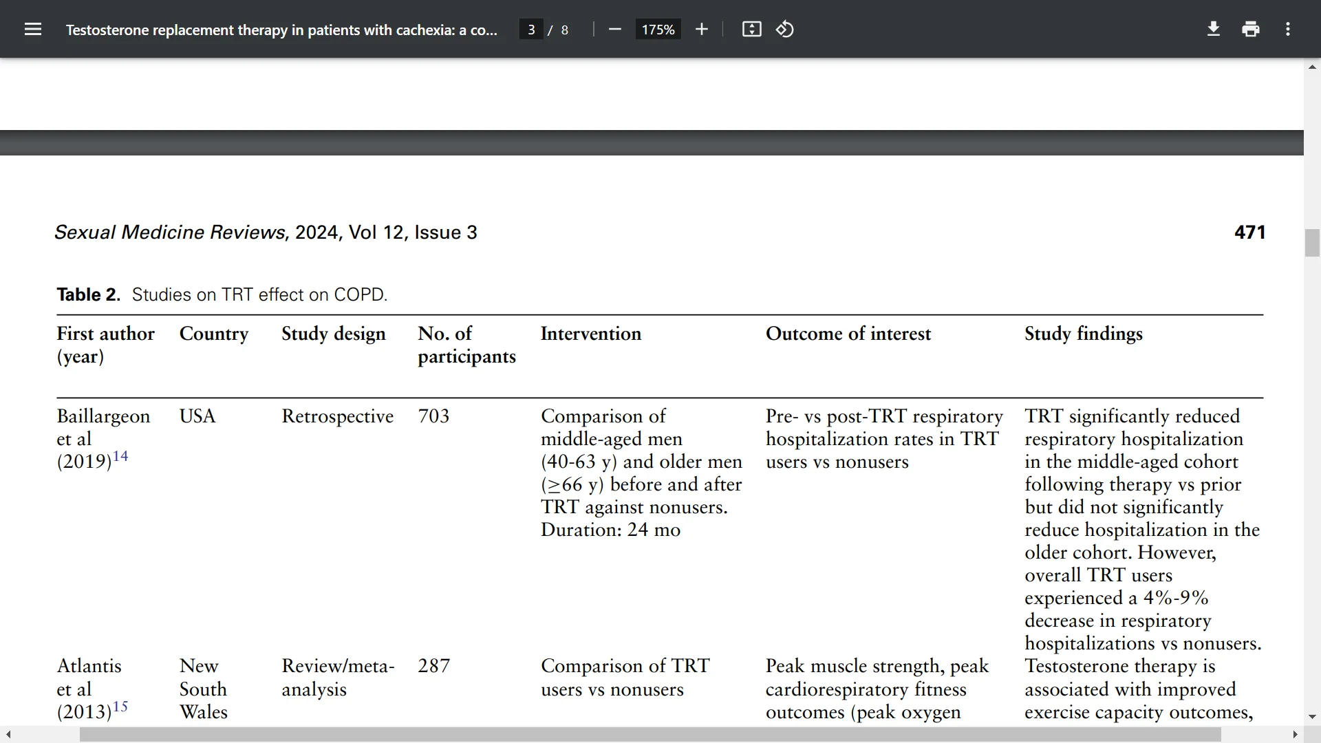Click the fit to page icon
The height and width of the screenshot is (743, 1321).
[x=751, y=29]
